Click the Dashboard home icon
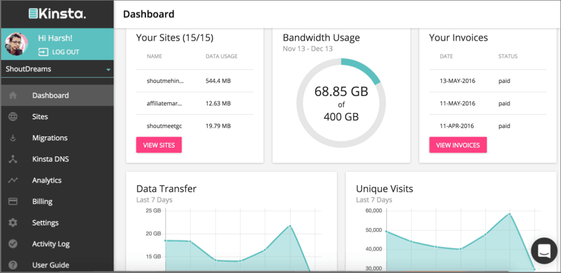The image size is (561, 273). tap(13, 95)
